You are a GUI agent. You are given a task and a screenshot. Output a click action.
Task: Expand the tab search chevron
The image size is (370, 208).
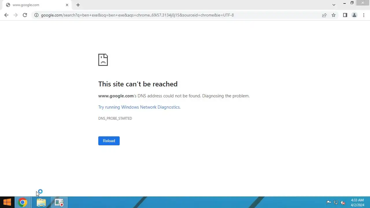click(334, 5)
